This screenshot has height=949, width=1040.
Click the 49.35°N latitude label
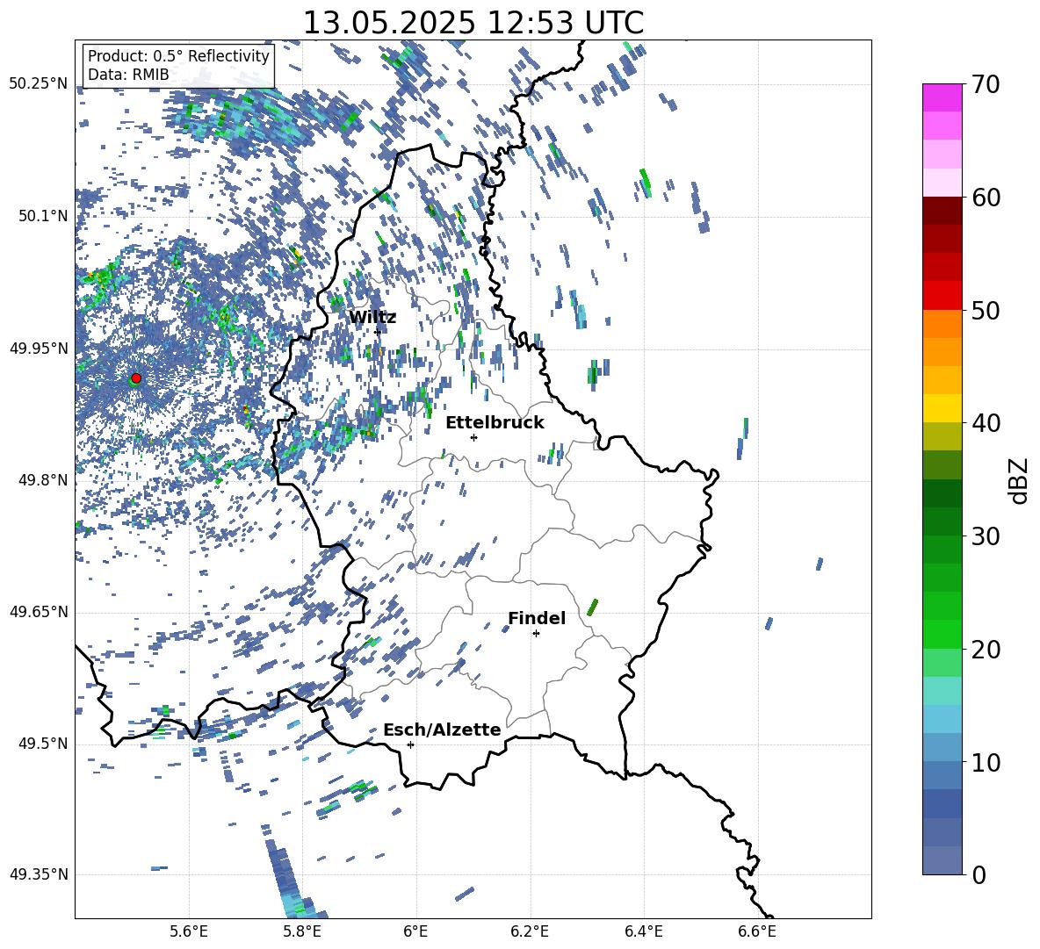point(39,874)
